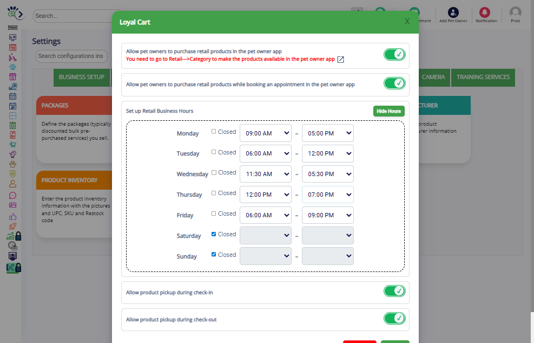Open the Prod profile avatar

click(x=515, y=12)
